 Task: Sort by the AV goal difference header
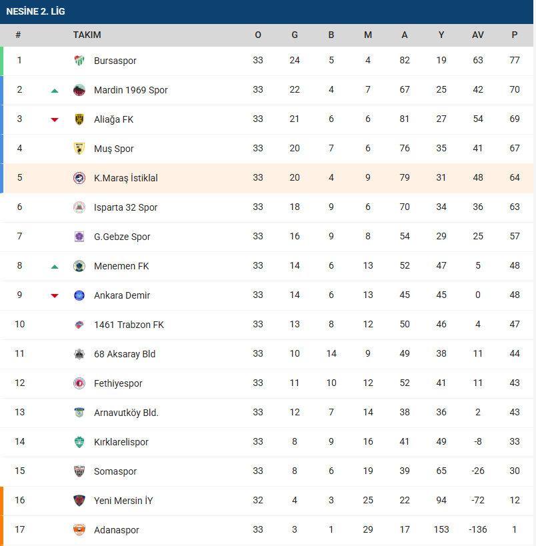tap(477, 35)
